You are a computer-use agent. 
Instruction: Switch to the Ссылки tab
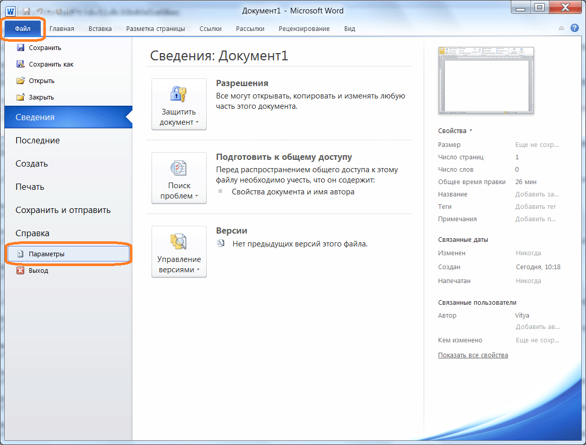210,29
